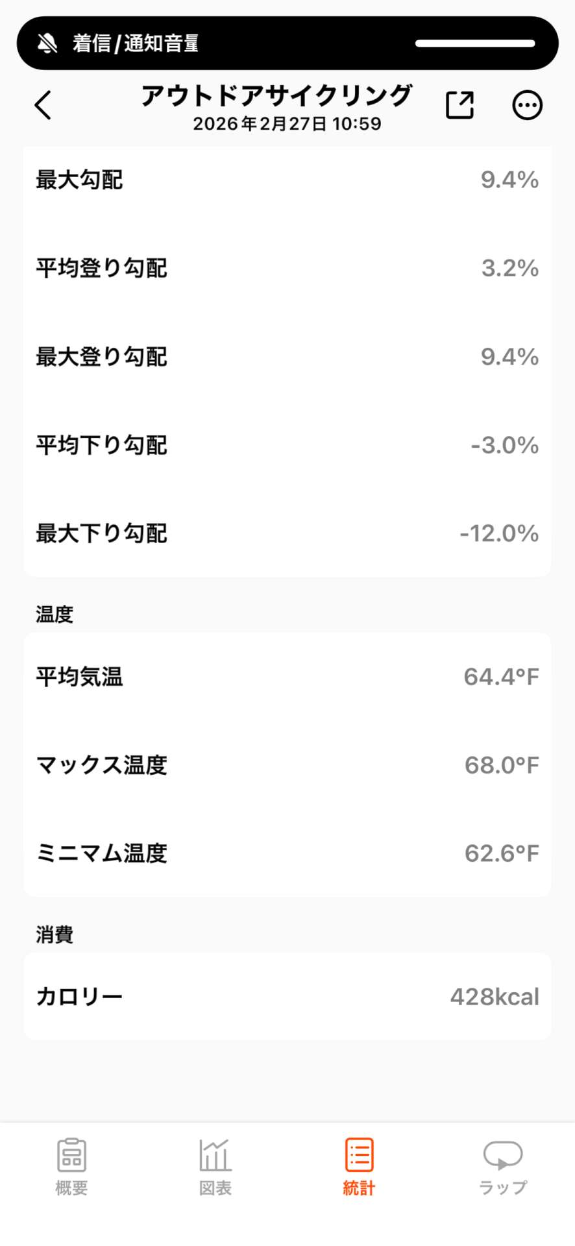Select the カロリー 428kcal row
This screenshot has height=1246, width=575.
(x=287, y=996)
